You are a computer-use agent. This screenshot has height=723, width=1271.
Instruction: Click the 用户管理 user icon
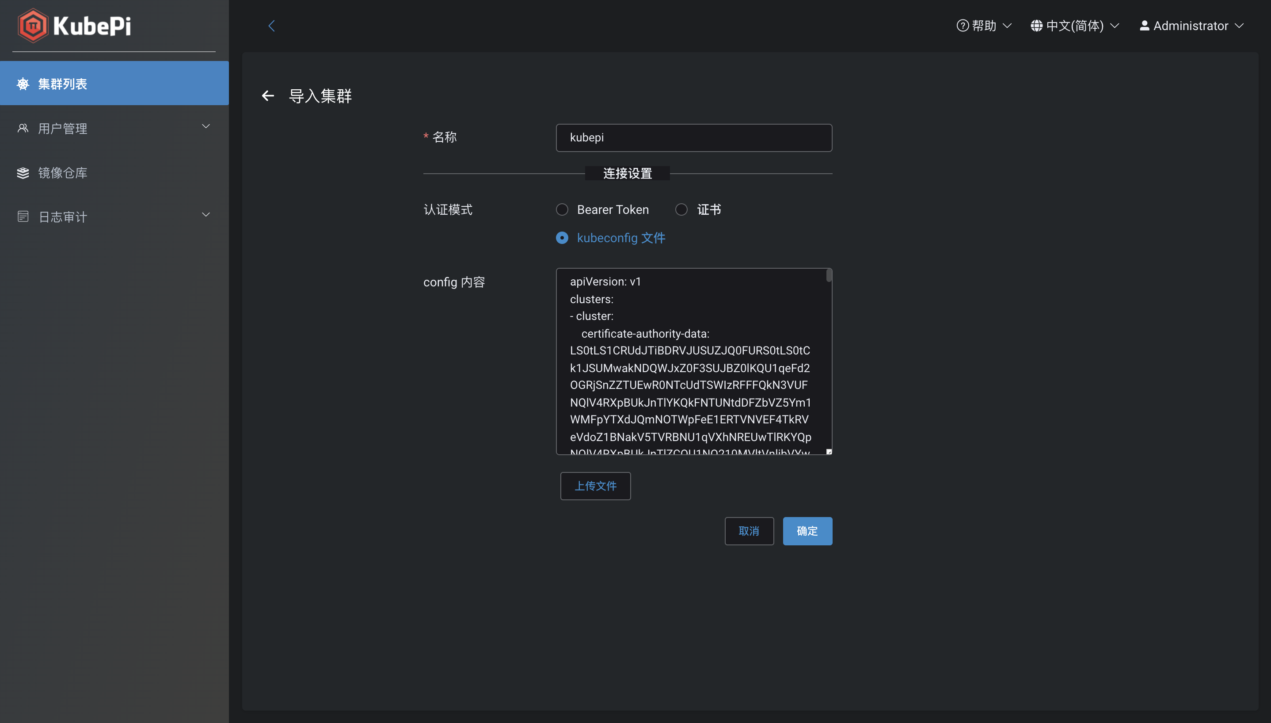coord(23,128)
